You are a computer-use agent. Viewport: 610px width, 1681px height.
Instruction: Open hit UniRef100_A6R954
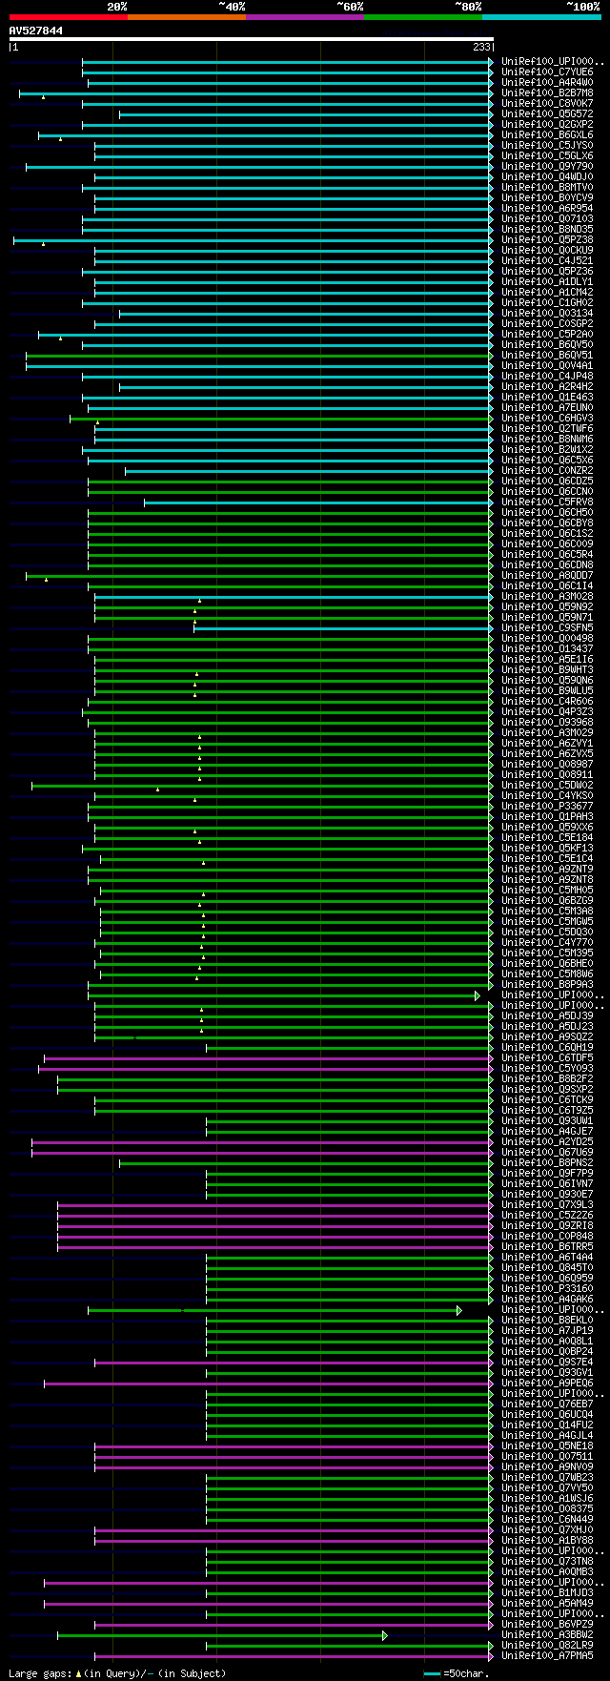click(547, 209)
